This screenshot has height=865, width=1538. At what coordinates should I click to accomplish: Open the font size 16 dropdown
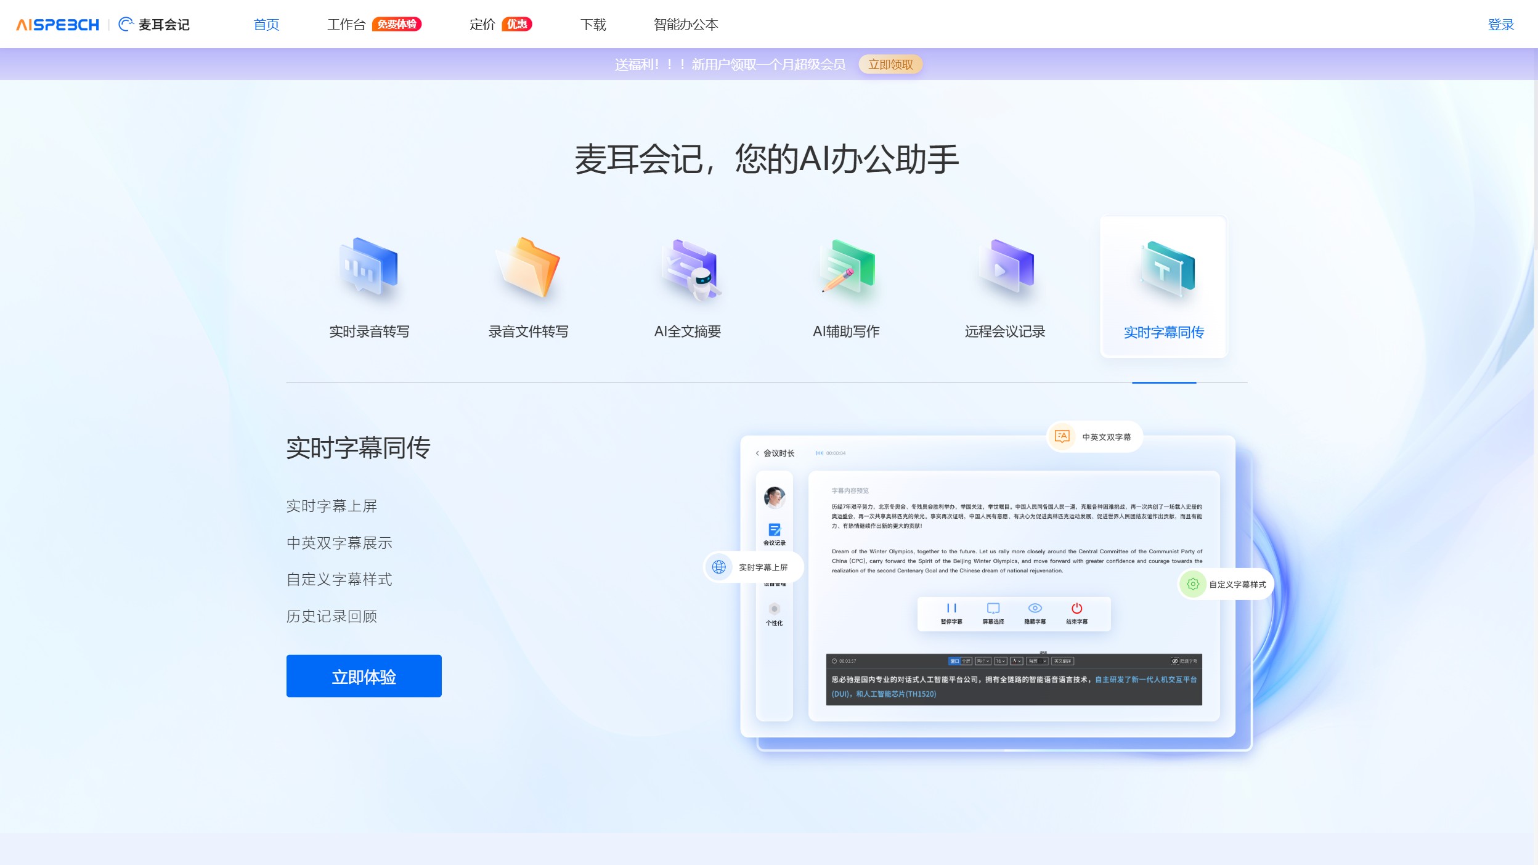pyautogui.click(x=1000, y=661)
